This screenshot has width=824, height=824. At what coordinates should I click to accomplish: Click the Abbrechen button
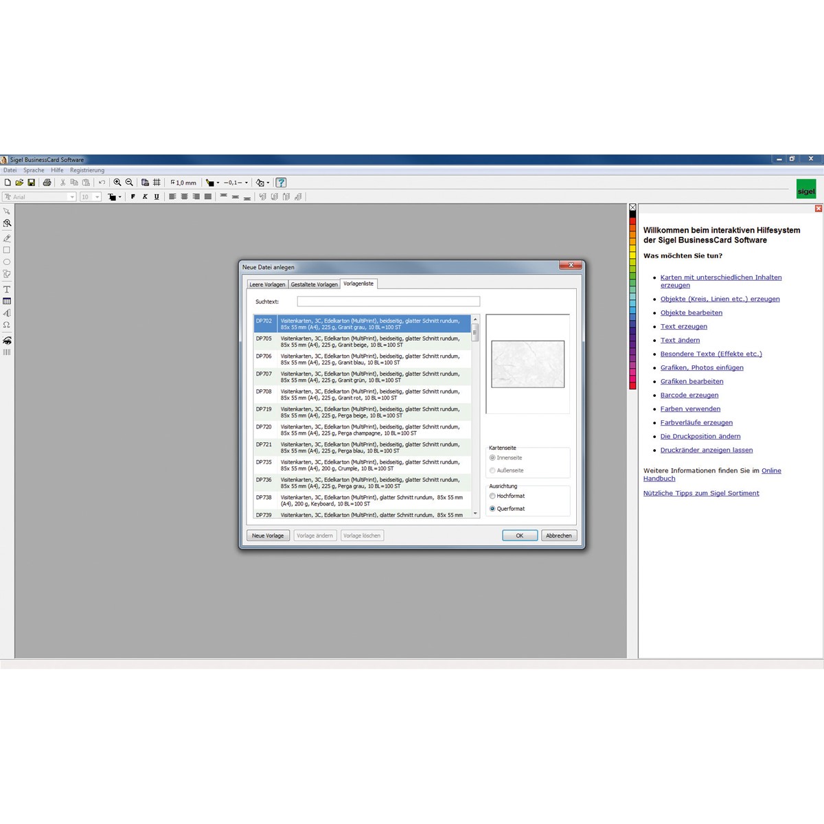pyautogui.click(x=559, y=536)
